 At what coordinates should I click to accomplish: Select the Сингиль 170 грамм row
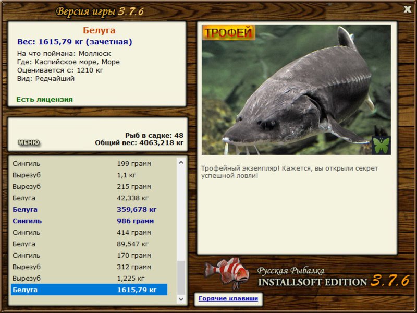coord(89,256)
